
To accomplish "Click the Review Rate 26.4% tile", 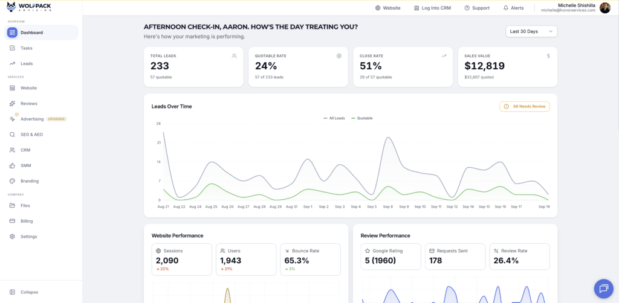I will coord(519,257).
